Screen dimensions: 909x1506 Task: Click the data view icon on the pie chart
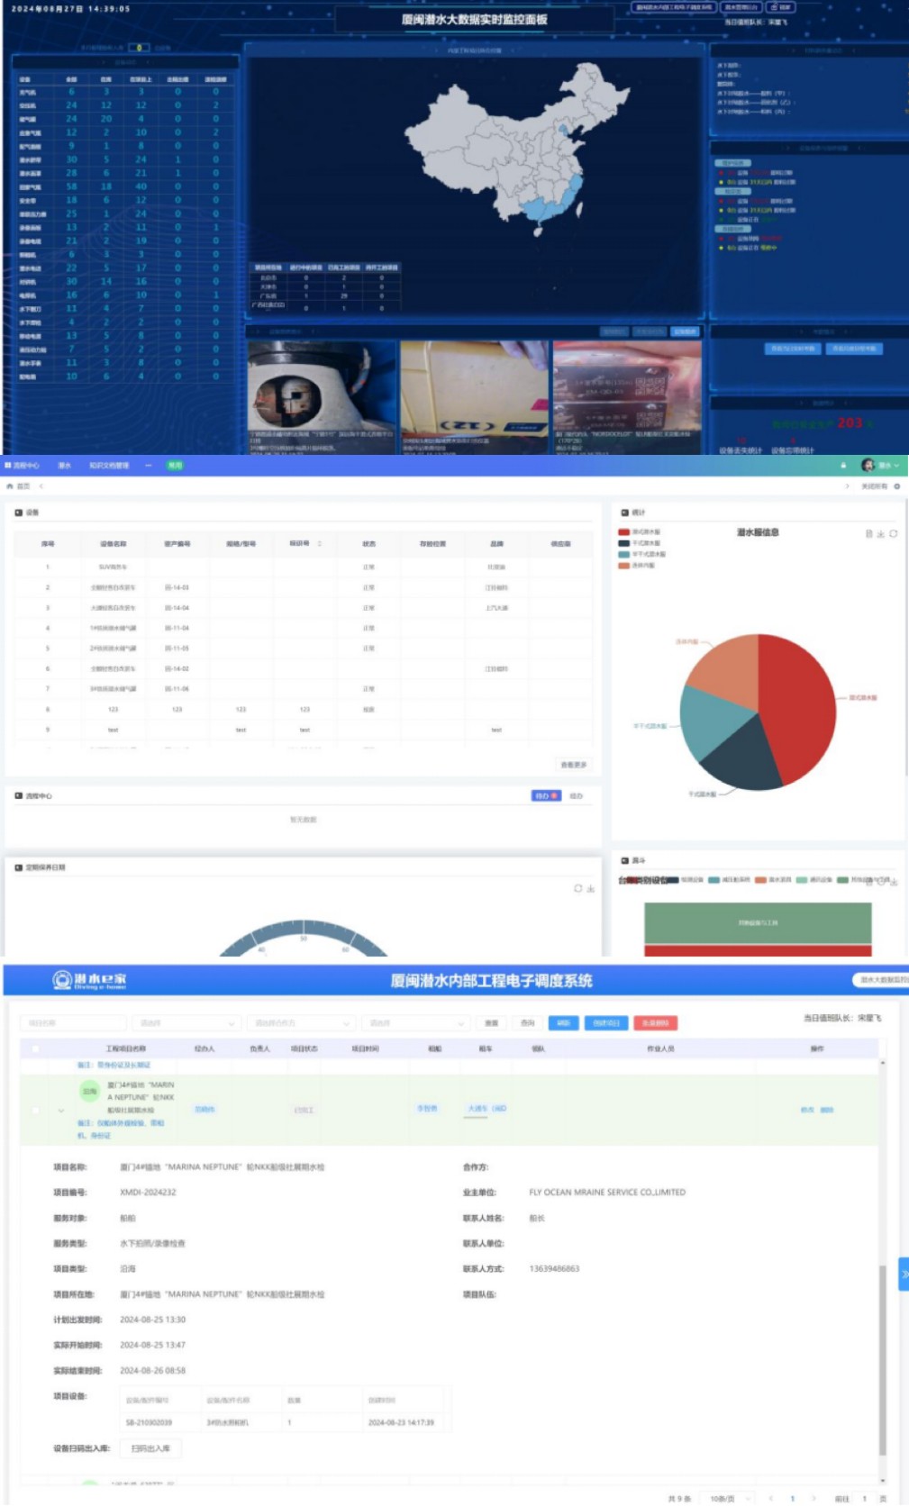pos(869,534)
